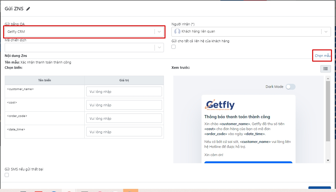This screenshot has height=192, width=336.
Task: Enable Gửi SMS nếu gửi thất bại checkbox
Action: click(7, 175)
